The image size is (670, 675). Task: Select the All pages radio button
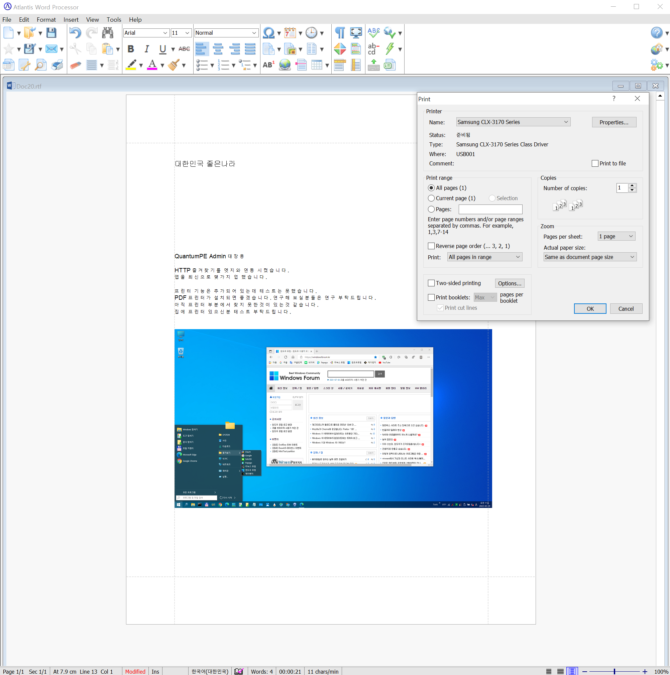coord(431,187)
